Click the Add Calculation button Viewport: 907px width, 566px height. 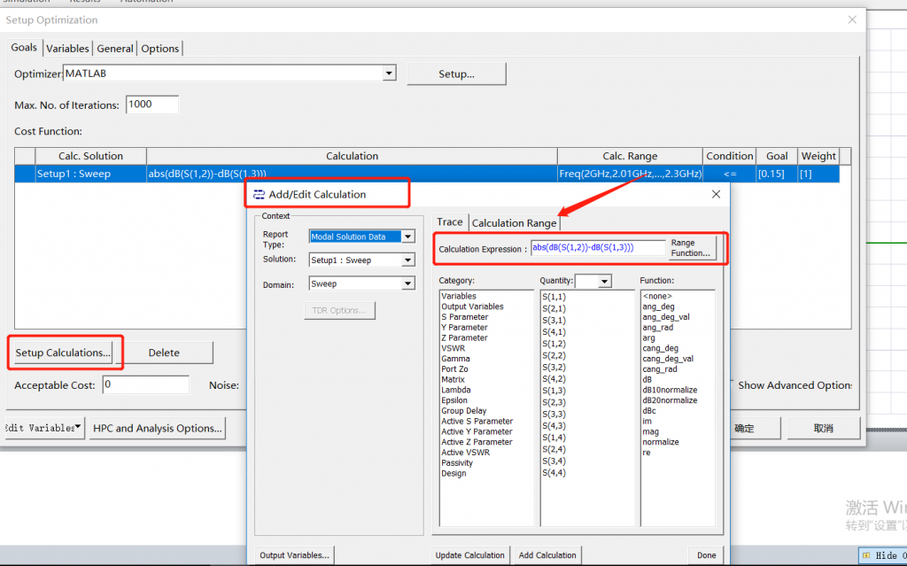click(x=547, y=555)
